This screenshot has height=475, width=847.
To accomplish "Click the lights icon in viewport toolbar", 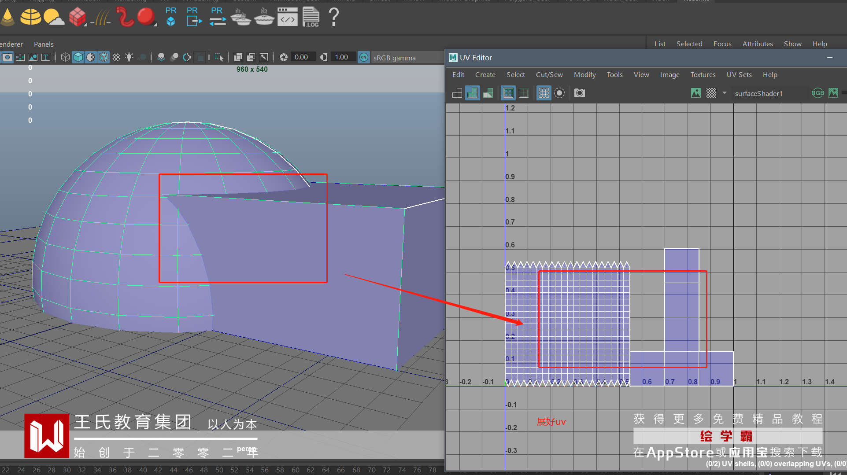I will 129,57.
